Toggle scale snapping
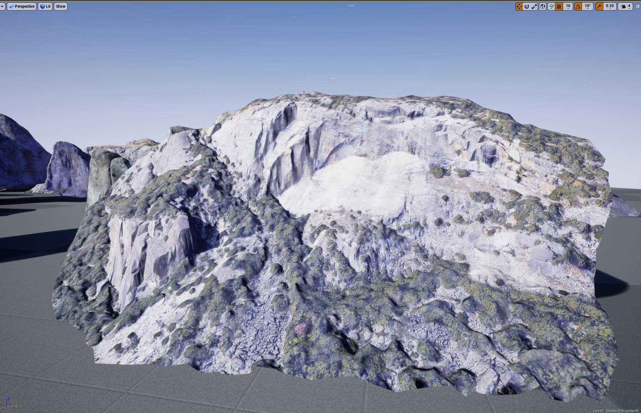The image size is (641, 413). pos(599,6)
